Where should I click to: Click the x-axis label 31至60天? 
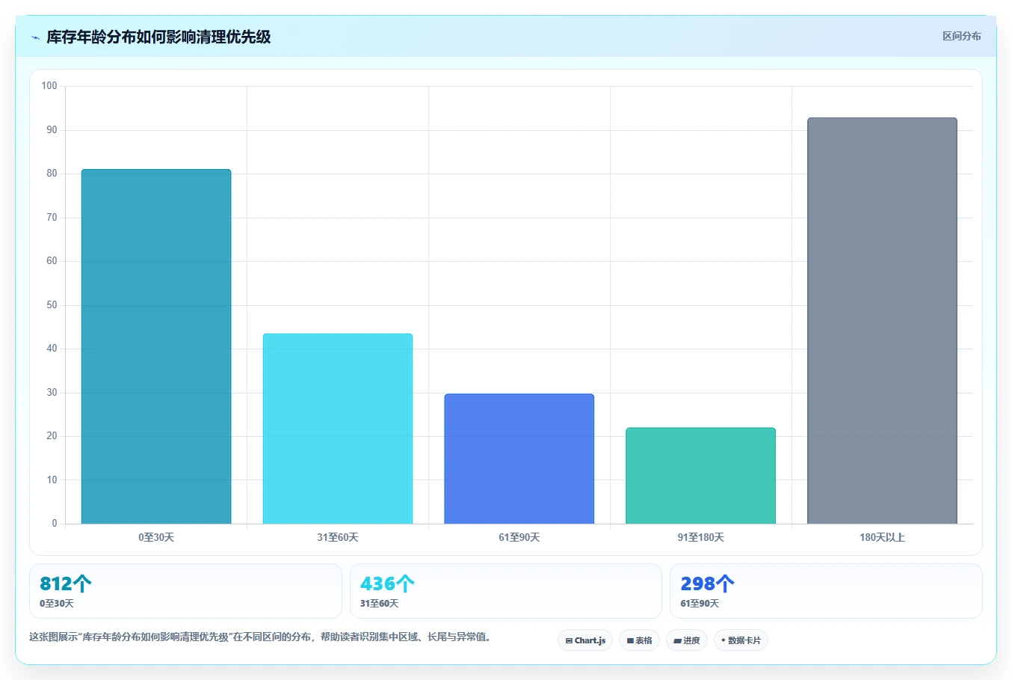coord(338,537)
